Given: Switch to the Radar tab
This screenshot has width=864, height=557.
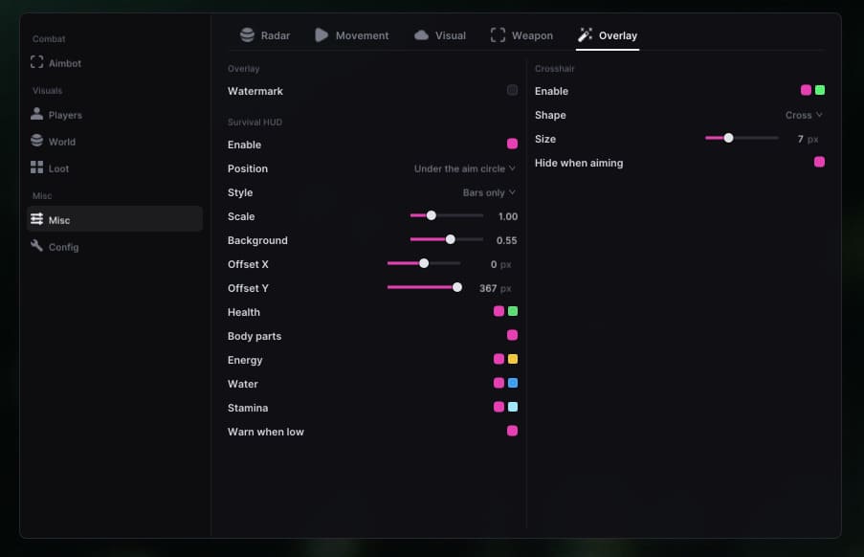Looking at the screenshot, I should click(265, 35).
